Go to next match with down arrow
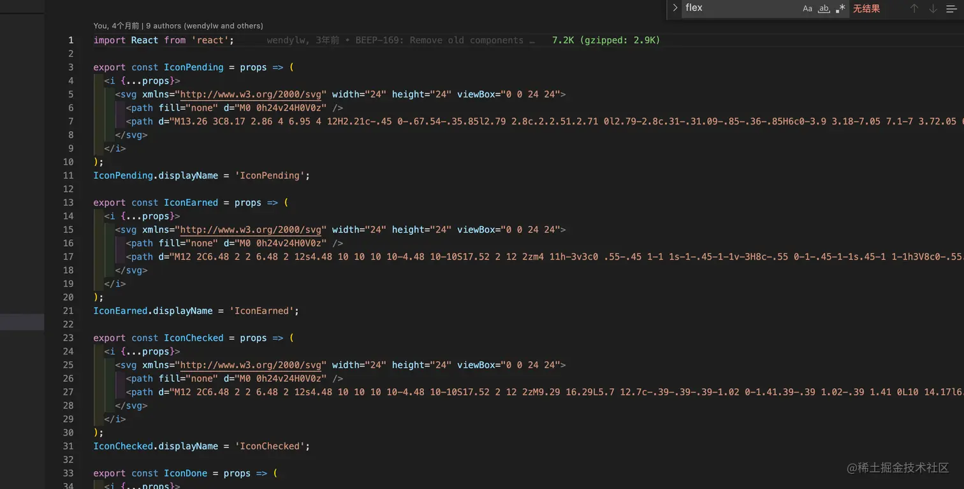The image size is (964, 489). (933, 8)
